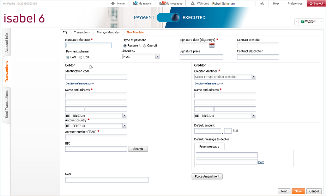Choose B2B payment scheme
The height and width of the screenshot is (196, 326).
click(x=81, y=57)
